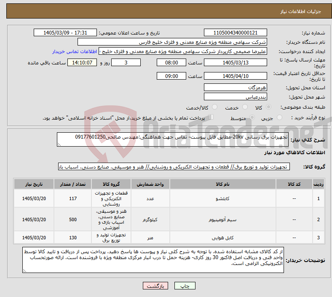The width and height of the screenshot is (332, 297).
Task: Select the سیم آلومینیوم row in table
Action: pos(169,219)
